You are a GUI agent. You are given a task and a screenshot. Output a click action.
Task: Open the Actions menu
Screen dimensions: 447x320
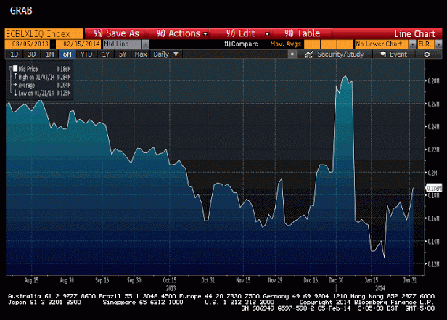tap(179, 33)
